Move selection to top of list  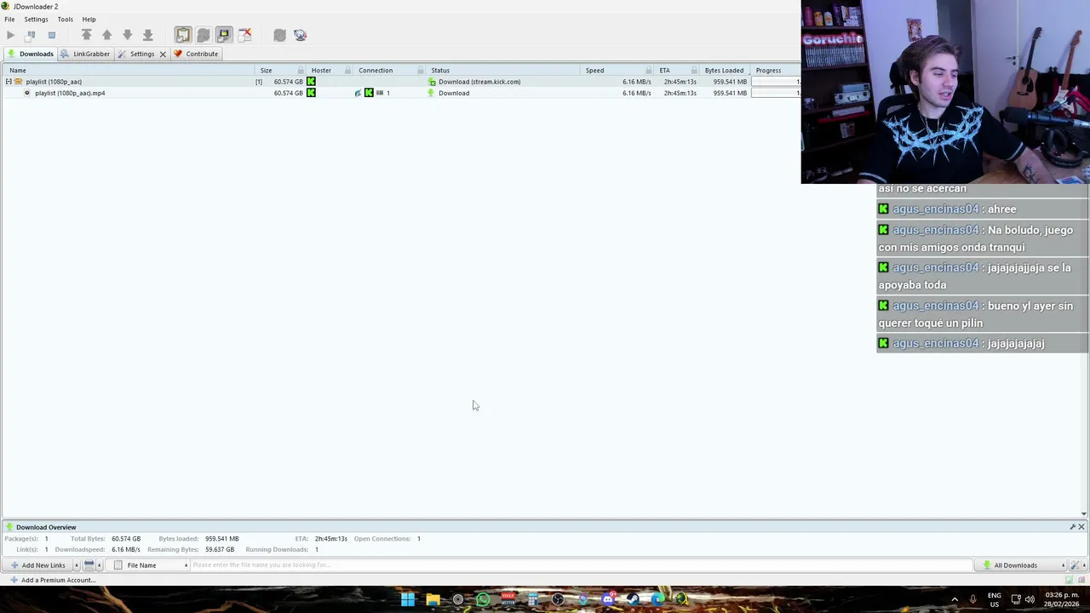point(86,35)
